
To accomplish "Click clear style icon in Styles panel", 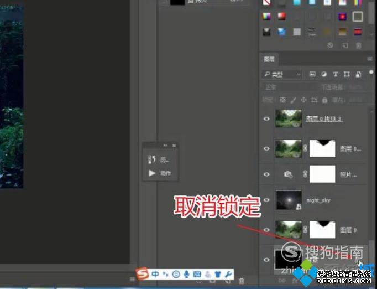I will [x=331, y=45].
